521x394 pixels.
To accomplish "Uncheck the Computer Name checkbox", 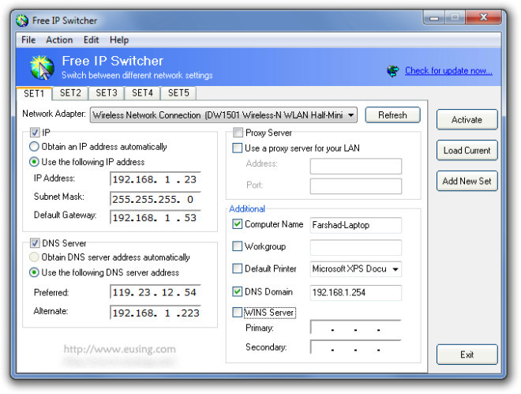I will pyautogui.click(x=238, y=225).
